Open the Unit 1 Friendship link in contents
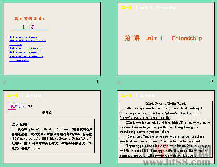Viewport: 217px width, 167px height. (23, 37)
